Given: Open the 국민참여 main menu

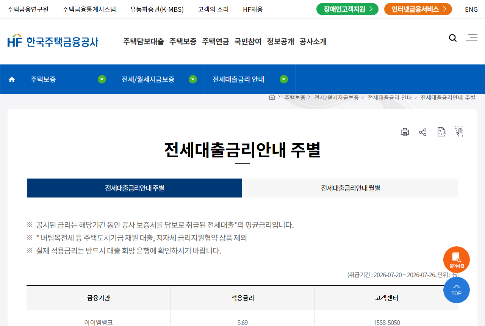Looking at the screenshot, I should [248, 42].
